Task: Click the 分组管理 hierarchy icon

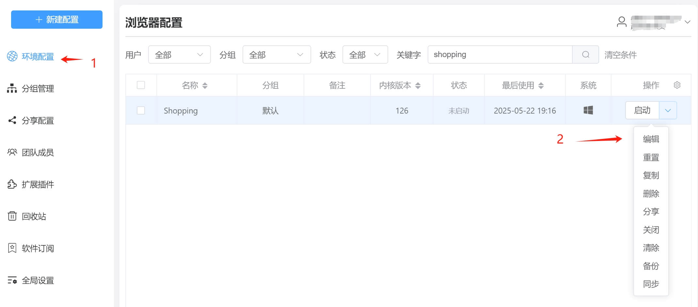Action: point(12,88)
